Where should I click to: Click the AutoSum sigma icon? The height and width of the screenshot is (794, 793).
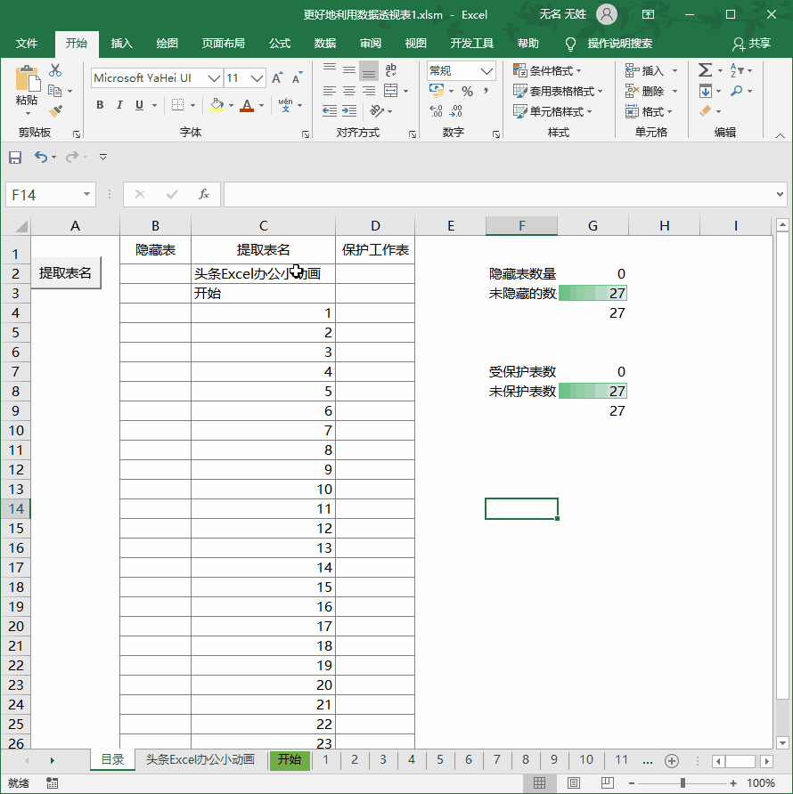click(706, 70)
